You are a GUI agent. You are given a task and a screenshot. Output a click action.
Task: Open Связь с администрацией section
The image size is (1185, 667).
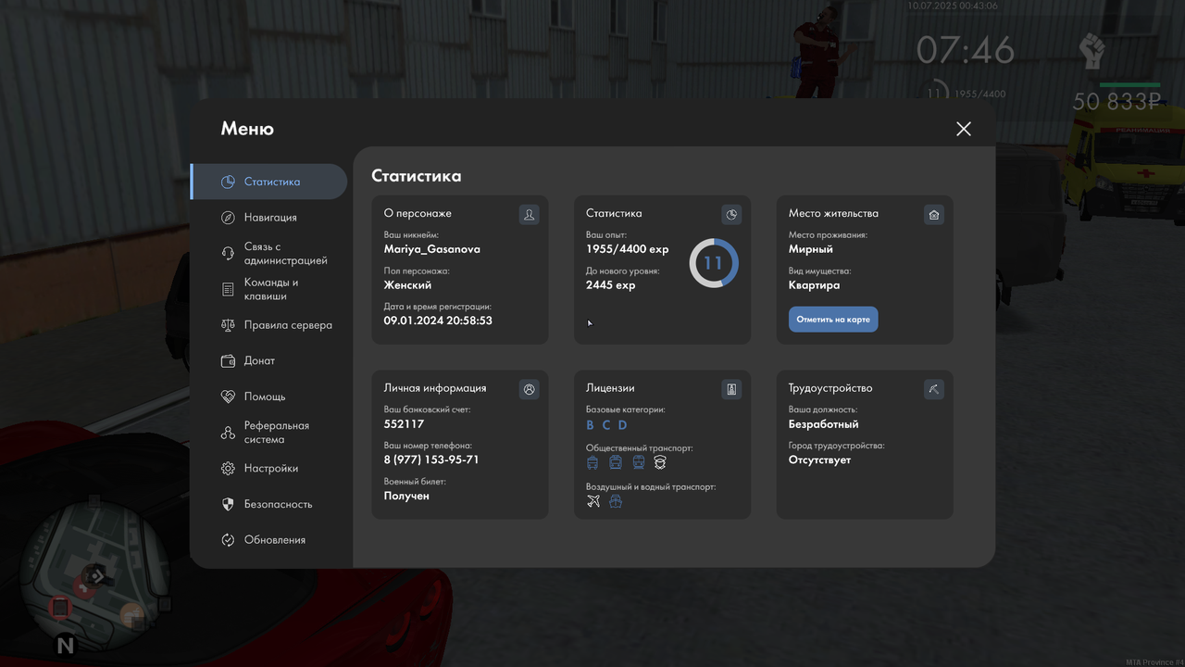(x=268, y=254)
